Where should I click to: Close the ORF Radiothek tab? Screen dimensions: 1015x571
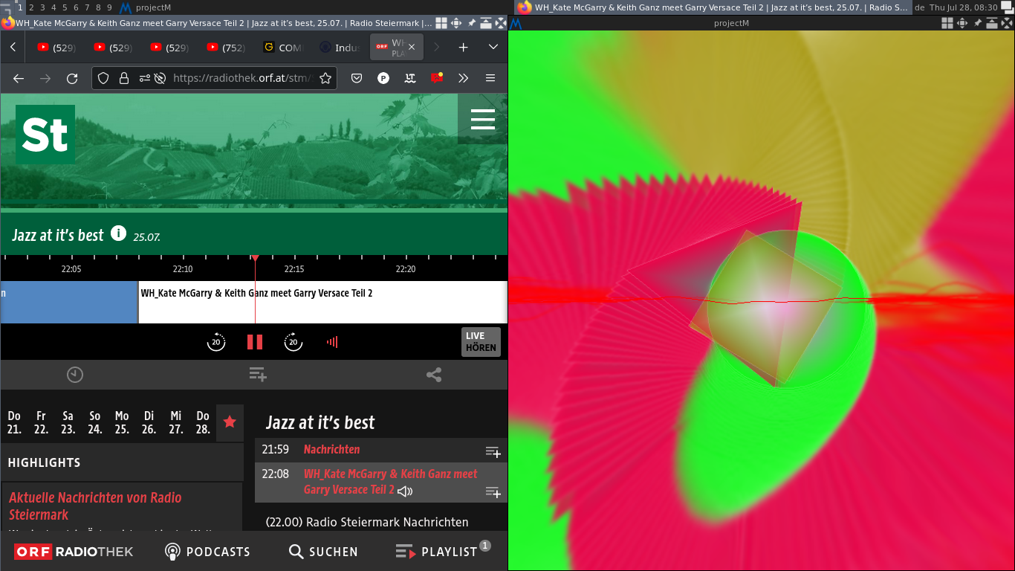412,47
